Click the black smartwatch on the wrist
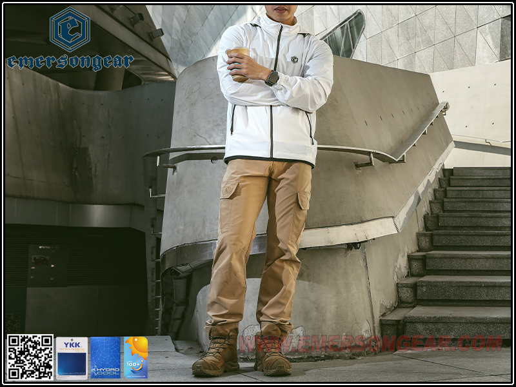 coord(272,78)
